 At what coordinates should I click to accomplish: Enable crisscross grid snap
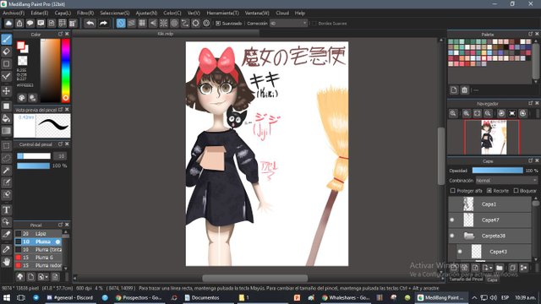[x=142, y=23]
